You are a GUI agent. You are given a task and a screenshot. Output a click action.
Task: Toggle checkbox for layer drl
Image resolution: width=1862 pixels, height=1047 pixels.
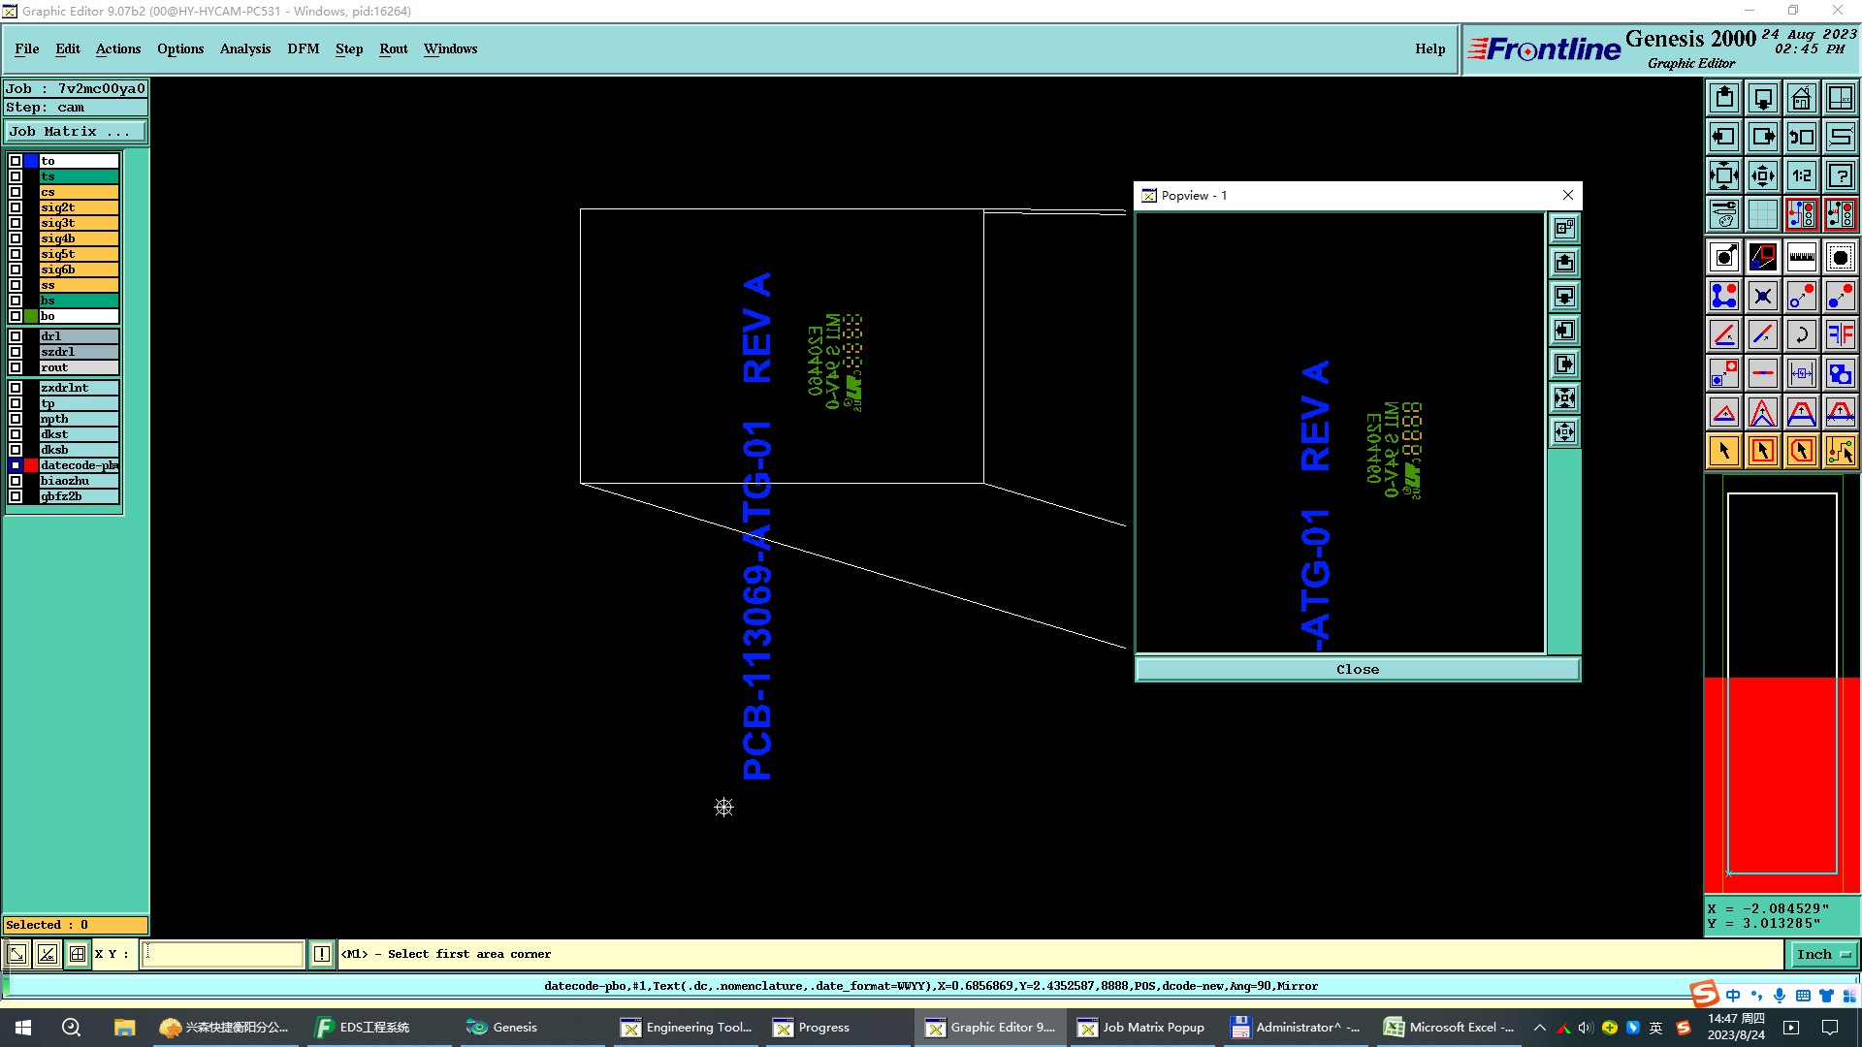coord(16,336)
